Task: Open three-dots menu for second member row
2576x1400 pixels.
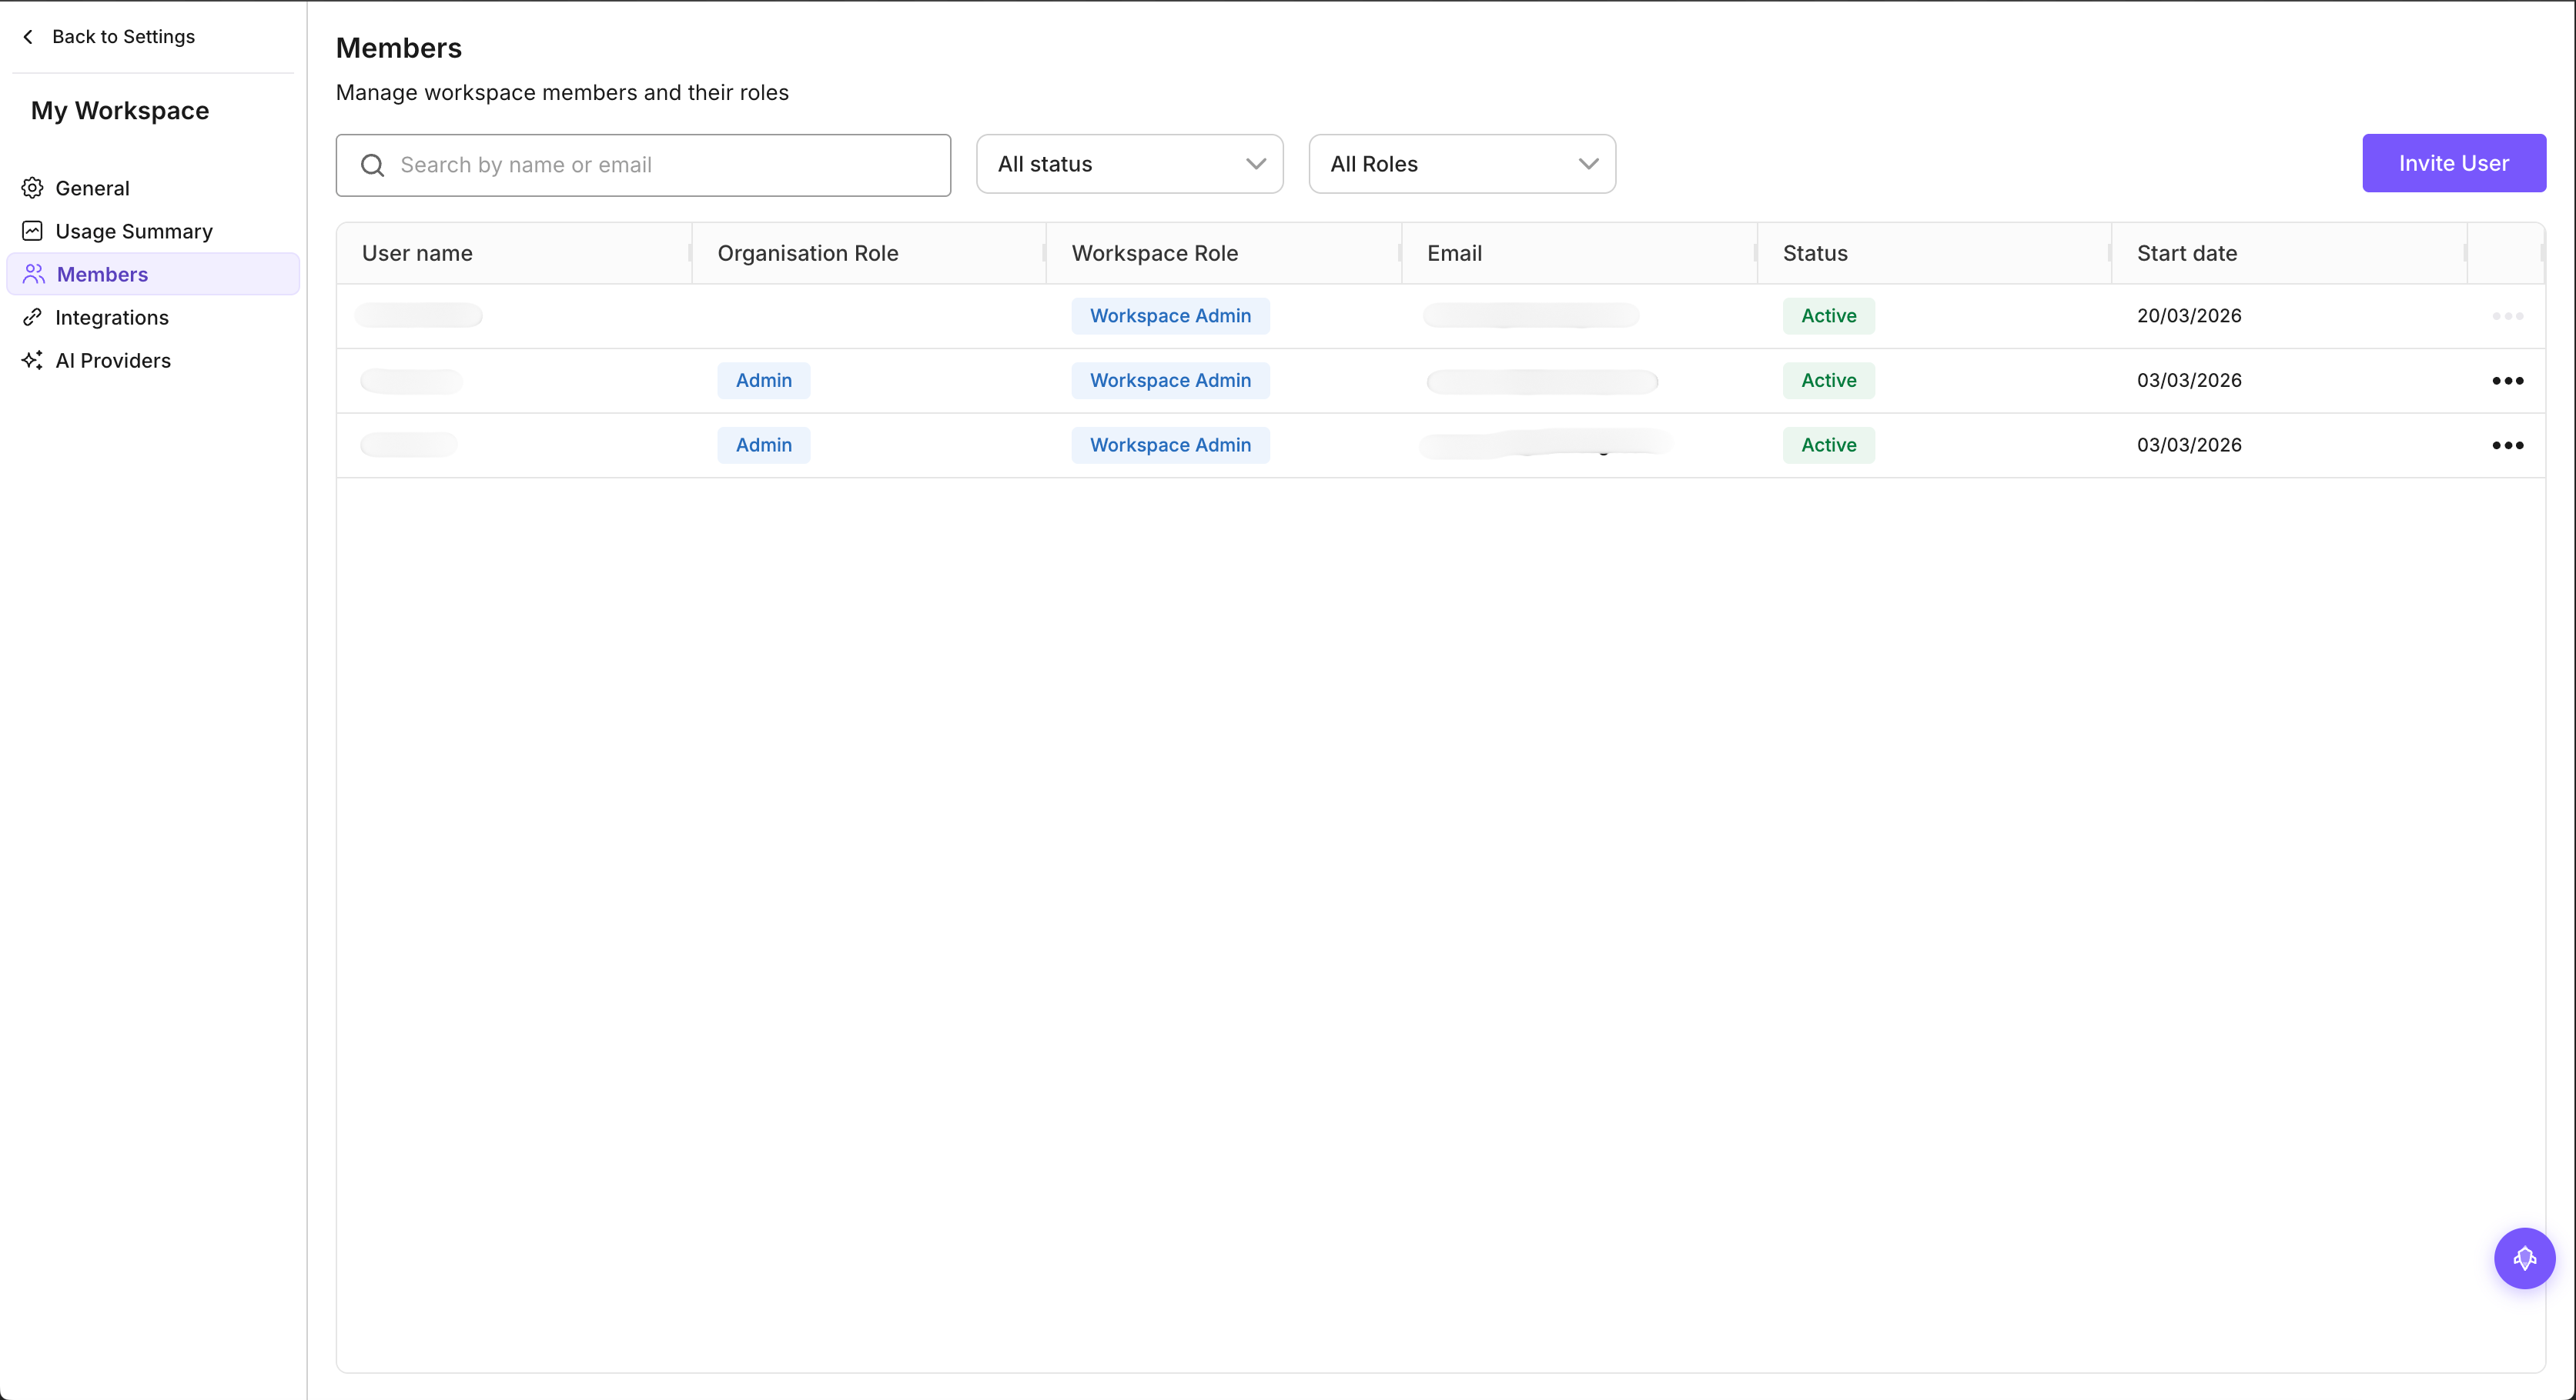Action: click(2507, 381)
